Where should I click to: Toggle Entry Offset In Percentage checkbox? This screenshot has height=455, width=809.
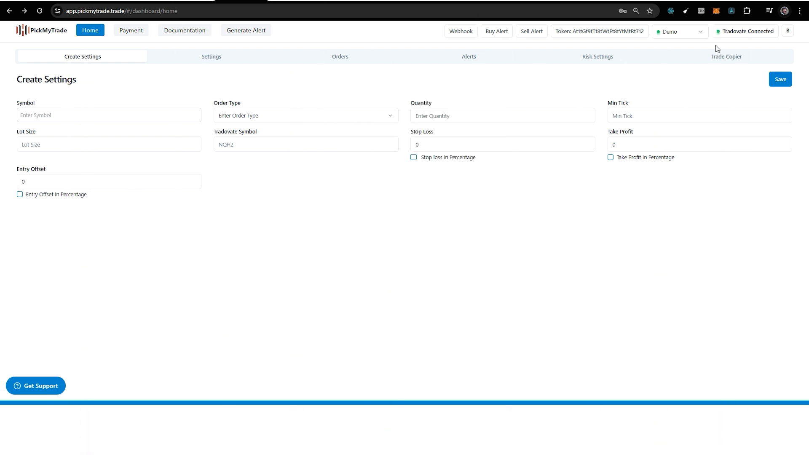click(x=19, y=194)
